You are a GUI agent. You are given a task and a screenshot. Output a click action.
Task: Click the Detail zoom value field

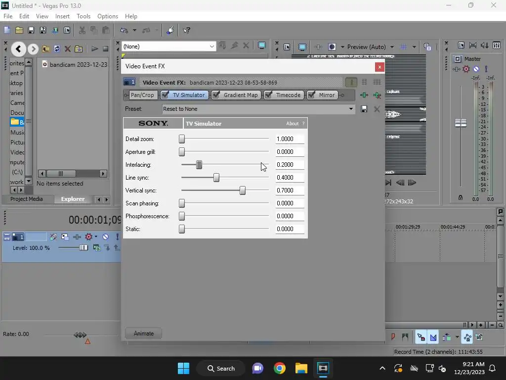pos(290,139)
